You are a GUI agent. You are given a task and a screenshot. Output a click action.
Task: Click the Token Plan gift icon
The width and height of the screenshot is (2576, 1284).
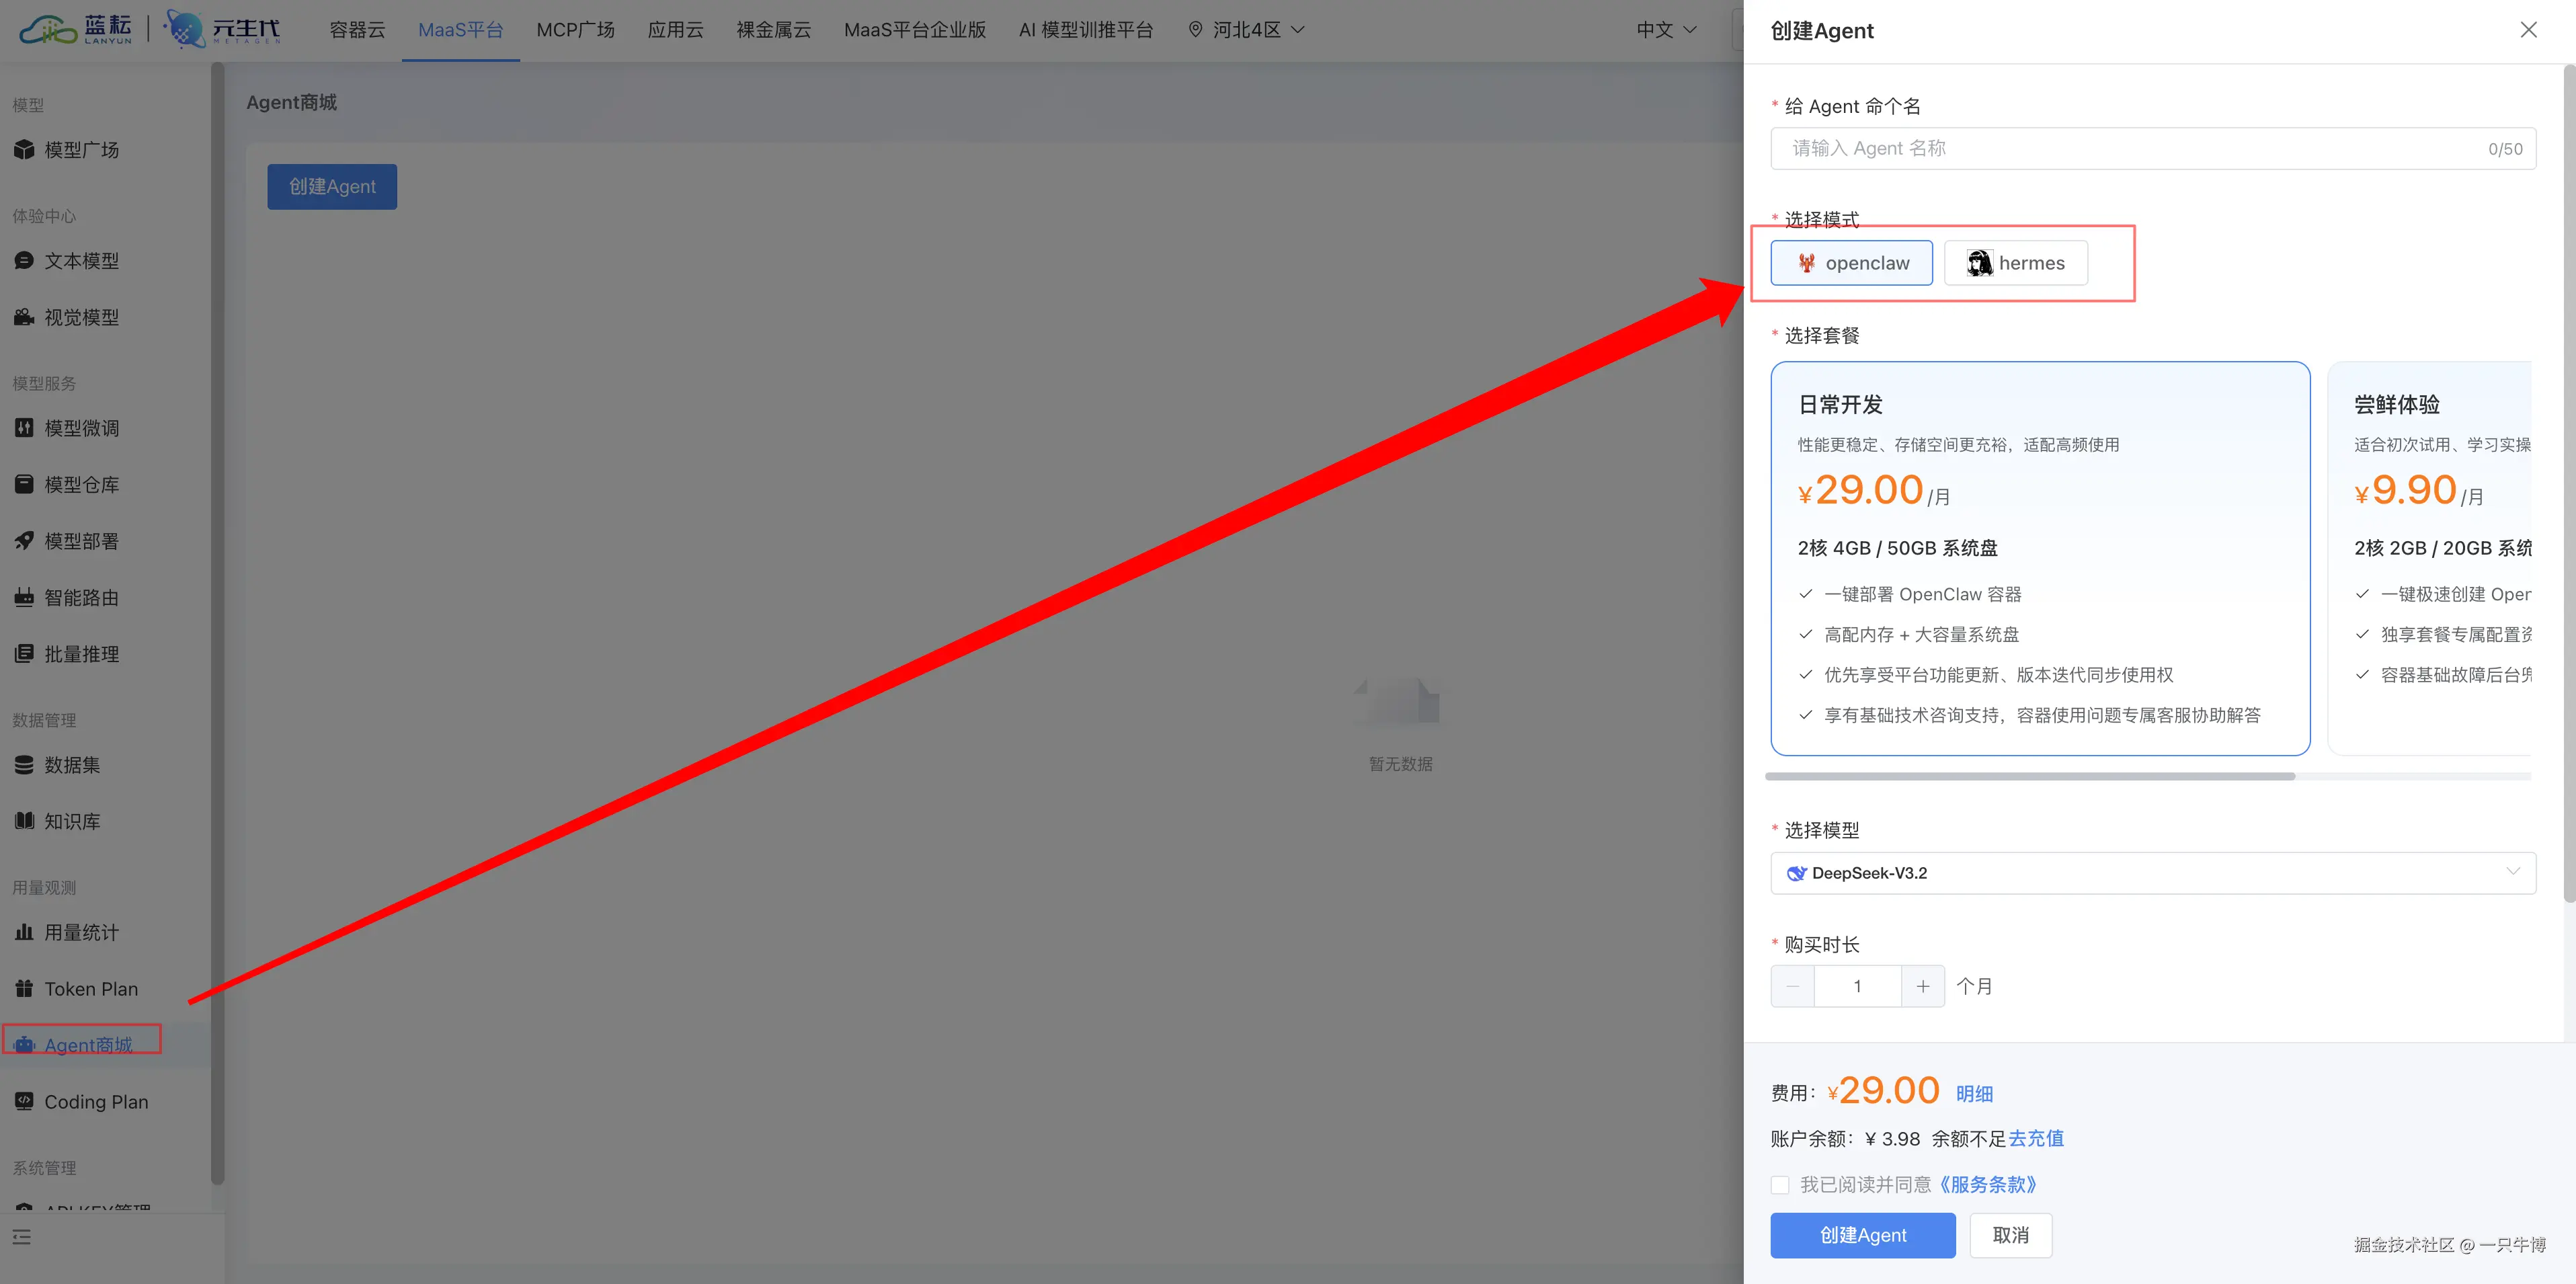(x=24, y=989)
